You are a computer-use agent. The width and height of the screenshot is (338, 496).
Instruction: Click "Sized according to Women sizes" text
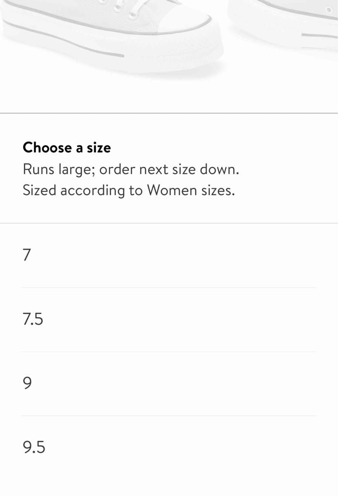(128, 190)
